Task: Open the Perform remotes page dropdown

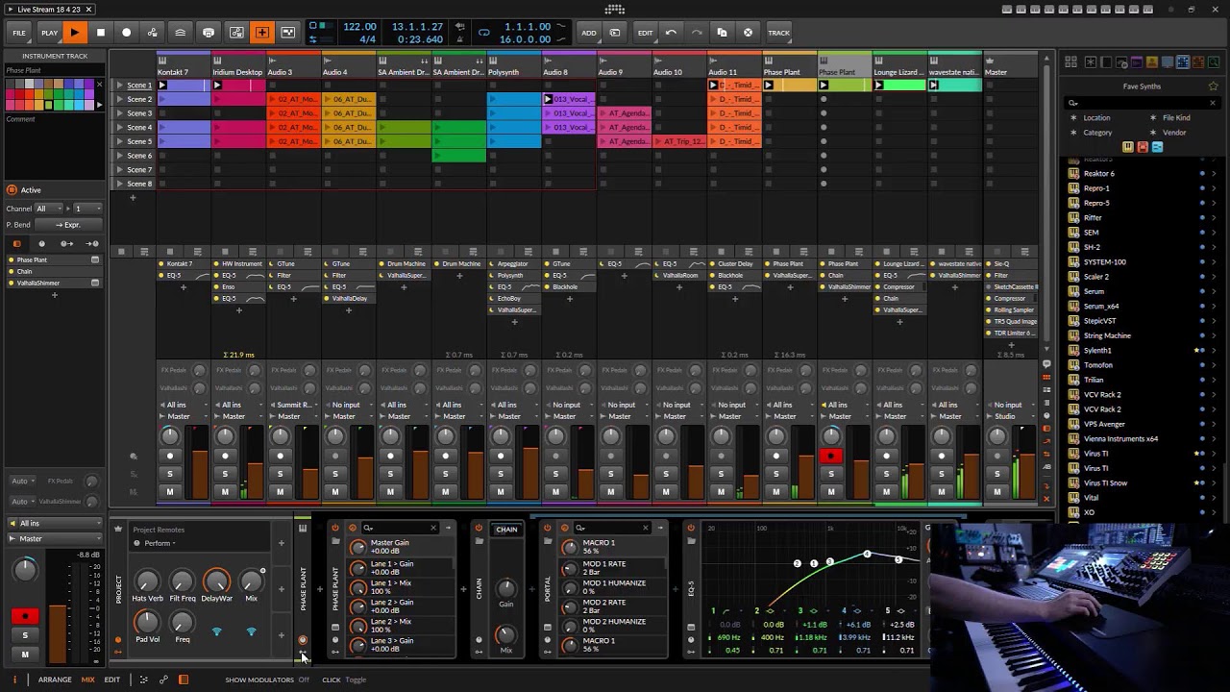Action: [159, 544]
